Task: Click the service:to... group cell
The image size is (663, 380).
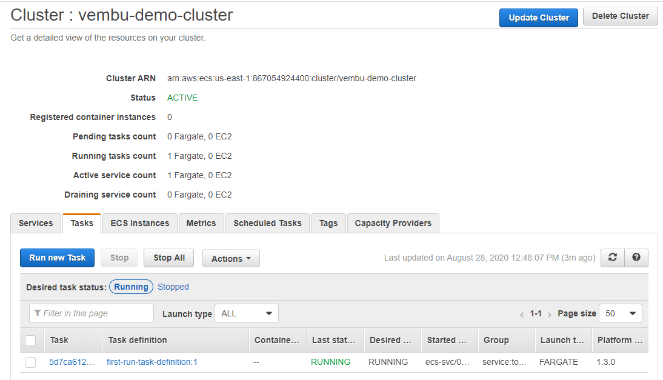Action: [x=504, y=362]
